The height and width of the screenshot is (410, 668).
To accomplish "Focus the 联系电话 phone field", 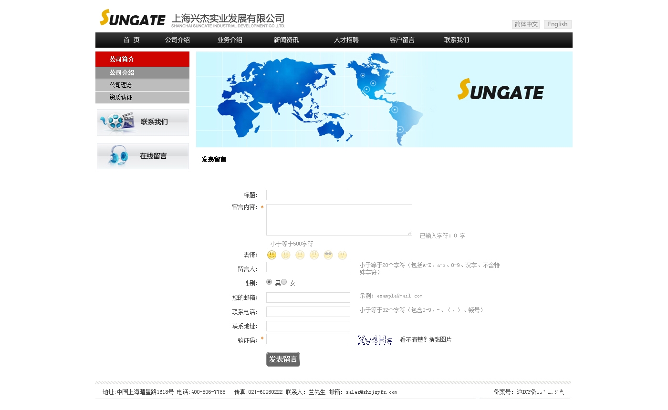I will 308,312.
